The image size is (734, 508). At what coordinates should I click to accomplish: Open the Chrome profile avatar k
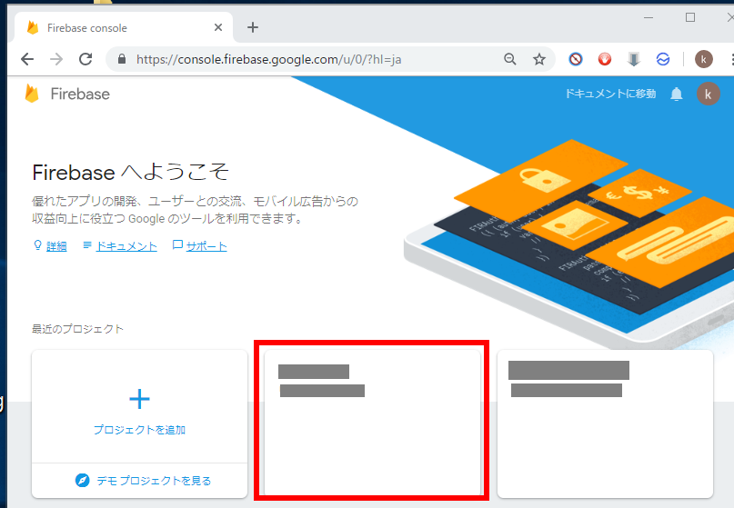click(x=704, y=59)
